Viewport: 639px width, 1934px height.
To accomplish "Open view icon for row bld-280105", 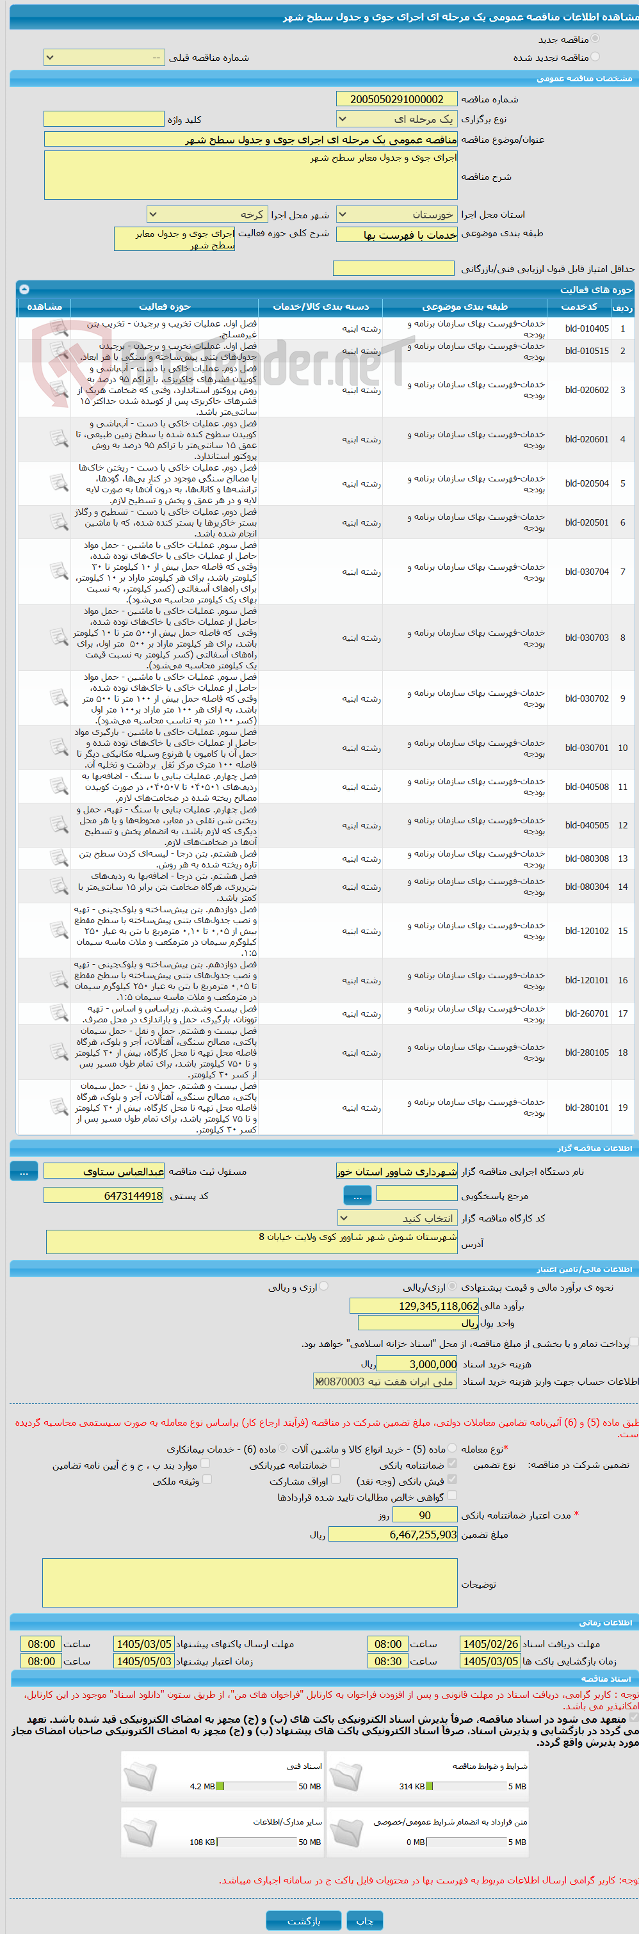I will (58, 1052).
